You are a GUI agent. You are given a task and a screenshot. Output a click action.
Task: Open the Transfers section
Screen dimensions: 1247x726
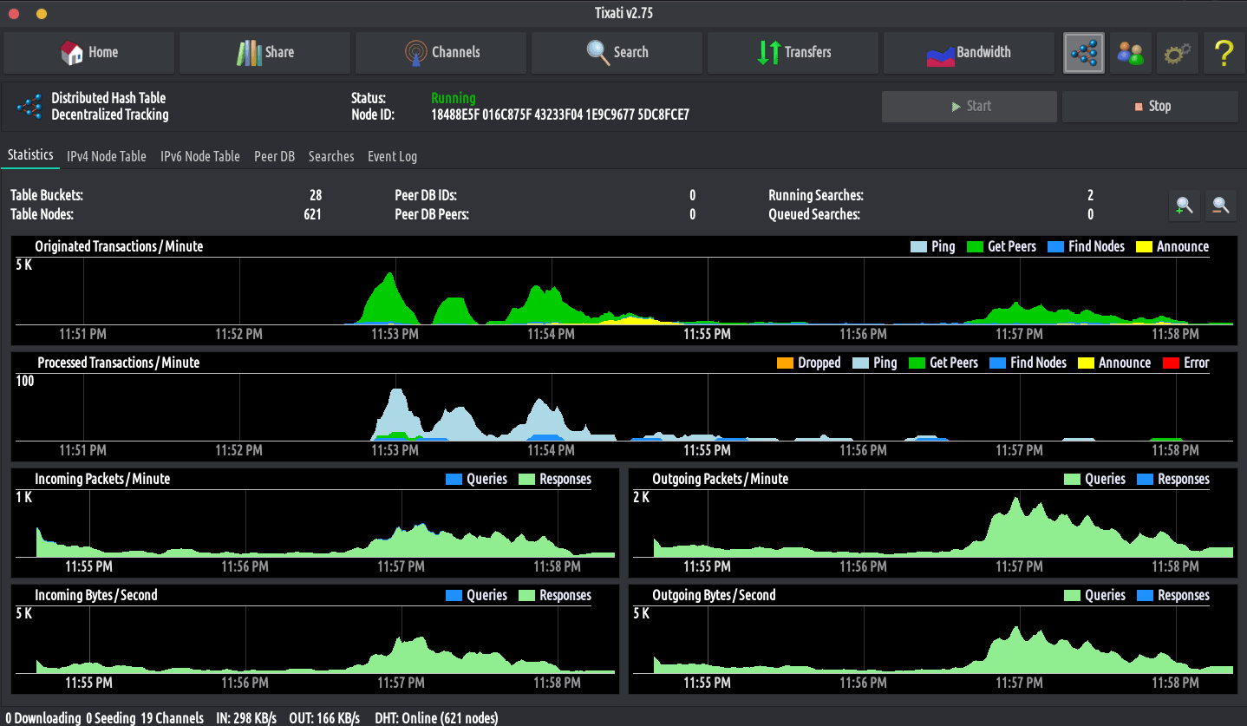tap(793, 53)
